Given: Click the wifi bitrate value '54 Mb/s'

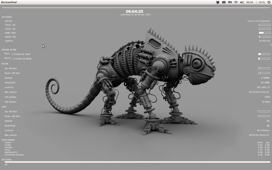Looking at the screenshot, I should coord(266,102).
